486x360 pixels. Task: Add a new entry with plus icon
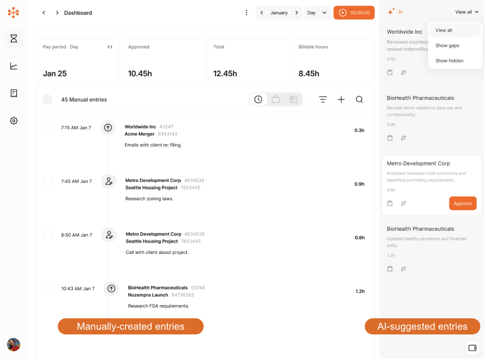(x=341, y=99)
